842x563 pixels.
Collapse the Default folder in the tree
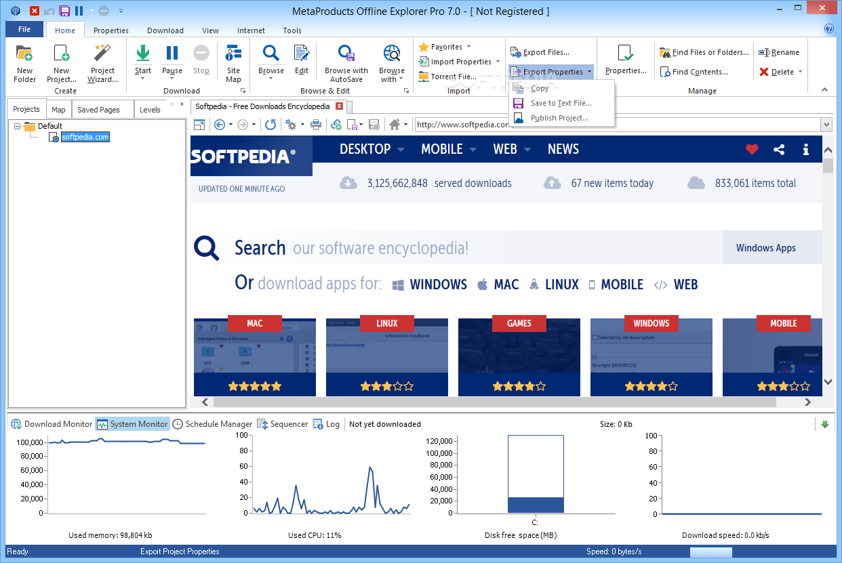pyautogui.click(x=17, y=126)
